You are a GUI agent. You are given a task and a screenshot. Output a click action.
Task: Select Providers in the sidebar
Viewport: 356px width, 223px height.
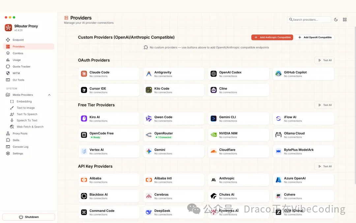tap(29, 46)
